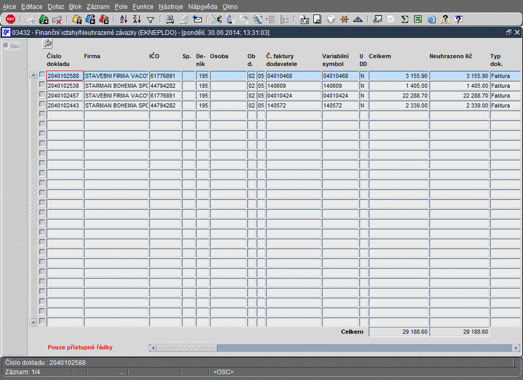Sort descending with the Z-A icon

pos(137,20)
